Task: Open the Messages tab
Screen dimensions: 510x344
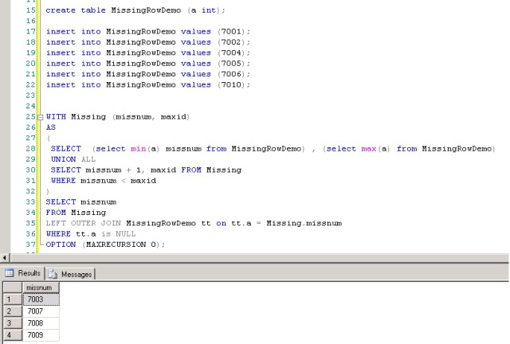Action: tap(70, 274)
